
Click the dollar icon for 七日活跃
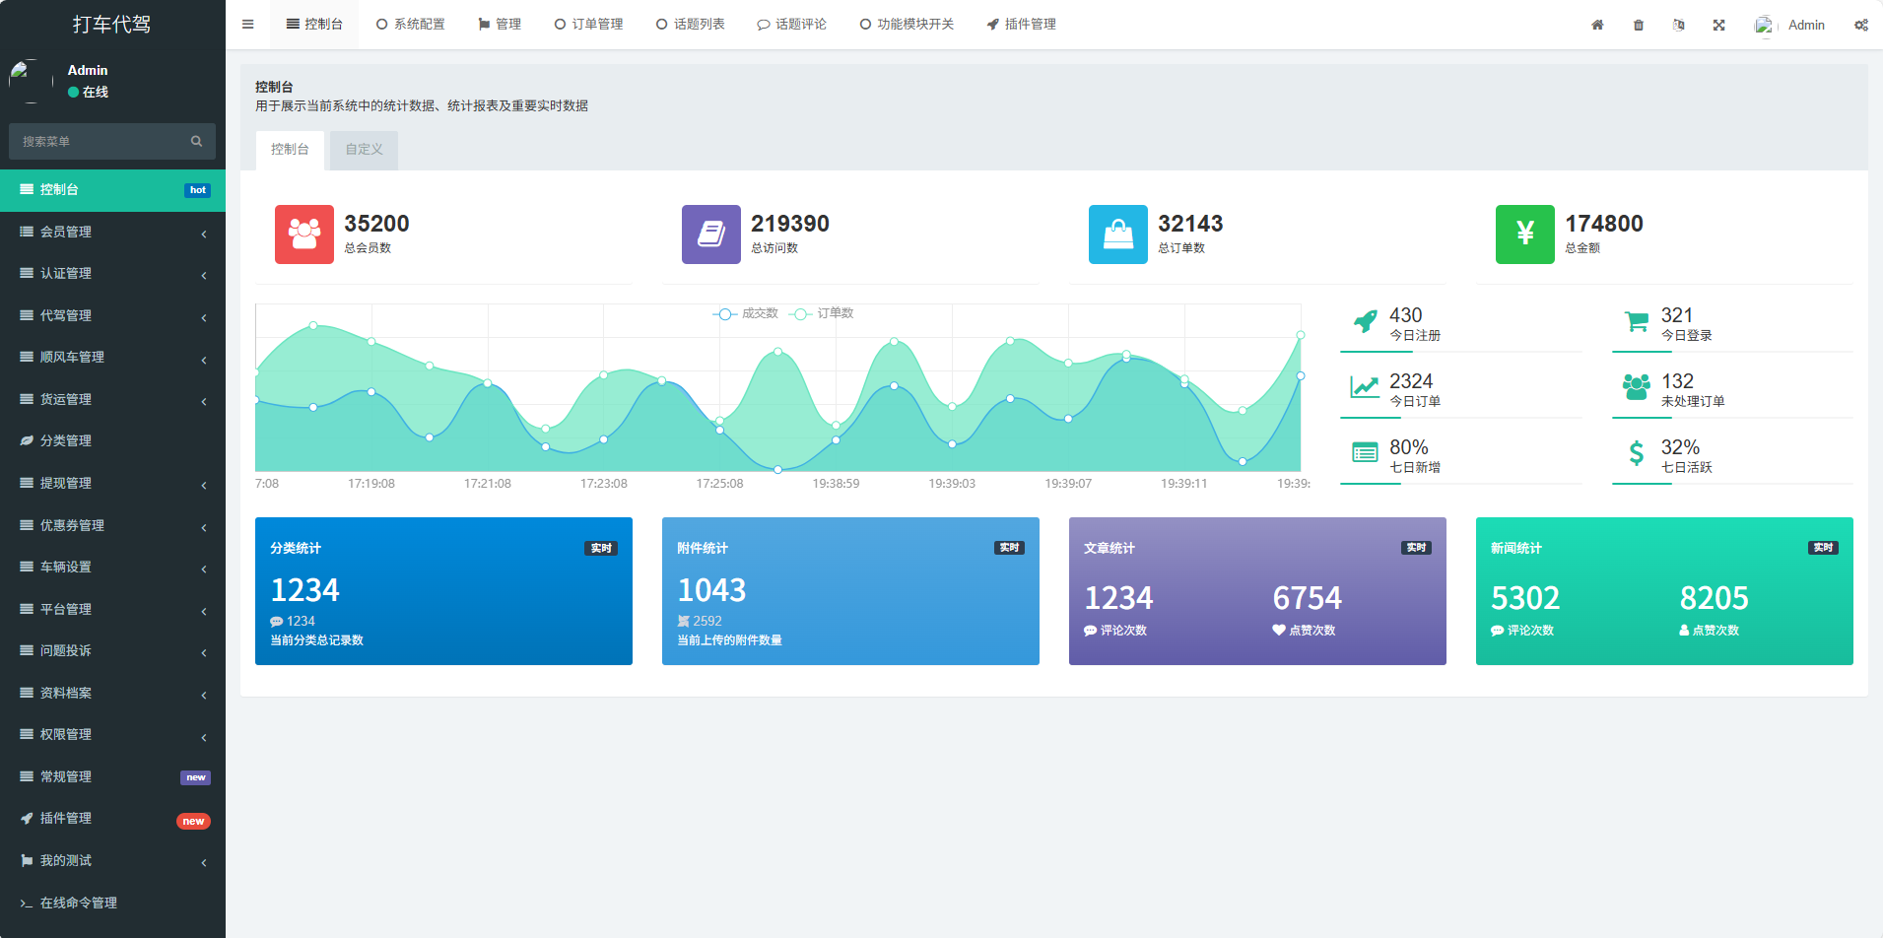point(1637,453)
